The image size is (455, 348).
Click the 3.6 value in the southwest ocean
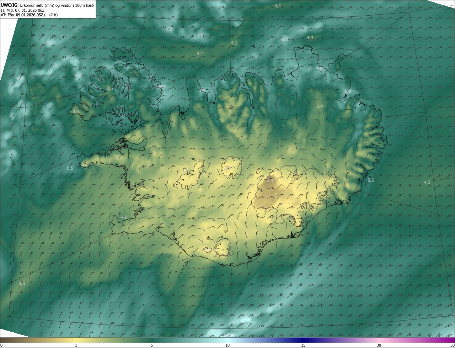click(x=22, y=283)
